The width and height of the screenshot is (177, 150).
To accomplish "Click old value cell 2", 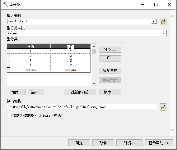I will [30, 56].
